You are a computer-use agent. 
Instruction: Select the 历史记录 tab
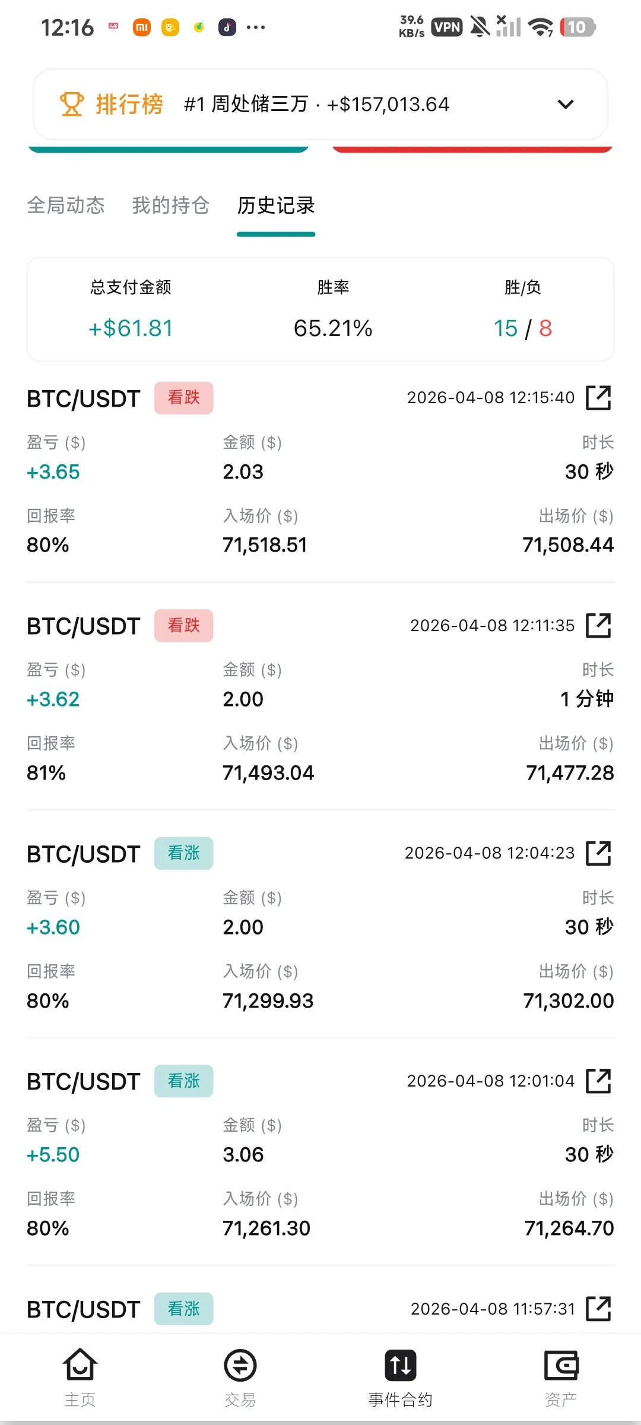(276, 205)
